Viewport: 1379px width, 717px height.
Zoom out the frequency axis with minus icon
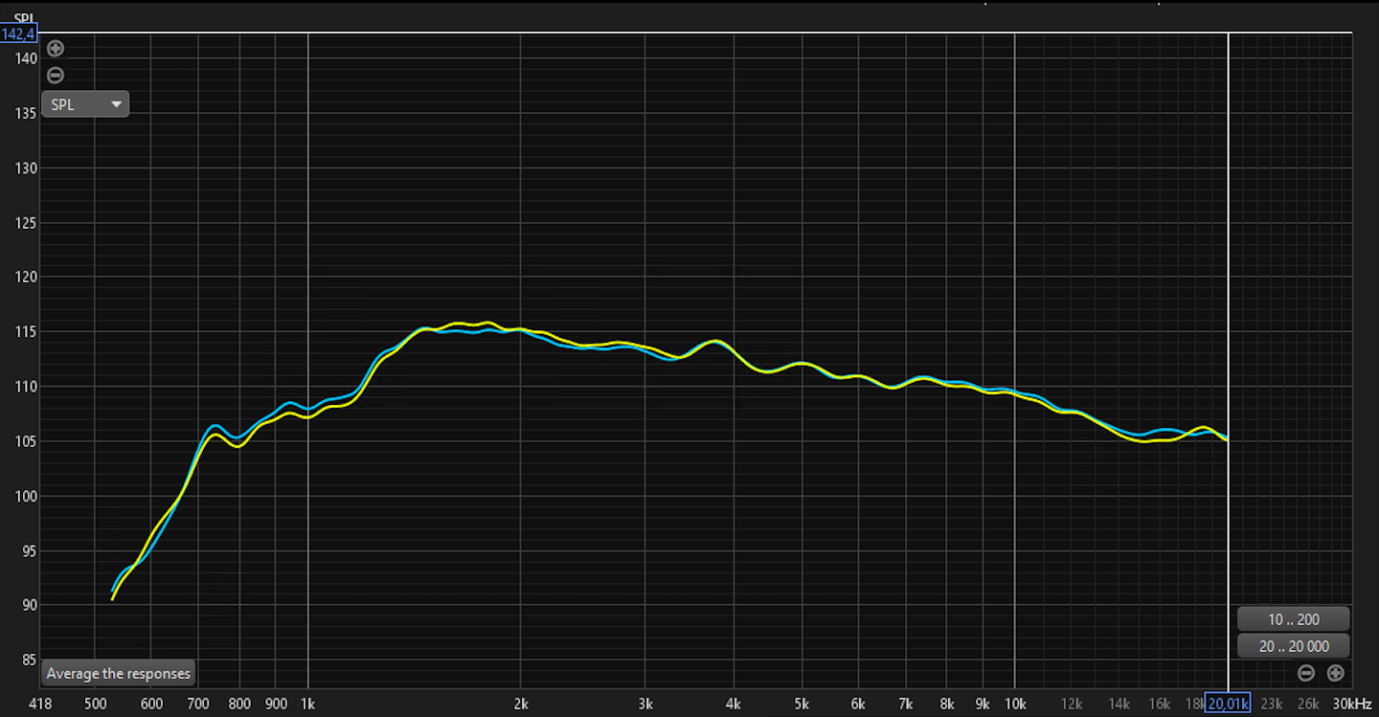1306,673
